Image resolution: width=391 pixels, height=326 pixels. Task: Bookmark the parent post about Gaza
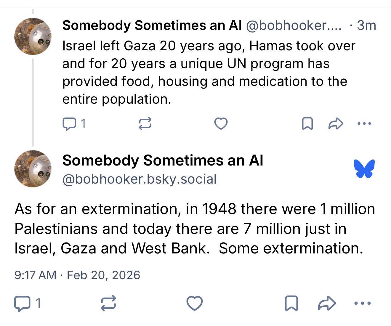pyautogui.click(x=307, y=124)
